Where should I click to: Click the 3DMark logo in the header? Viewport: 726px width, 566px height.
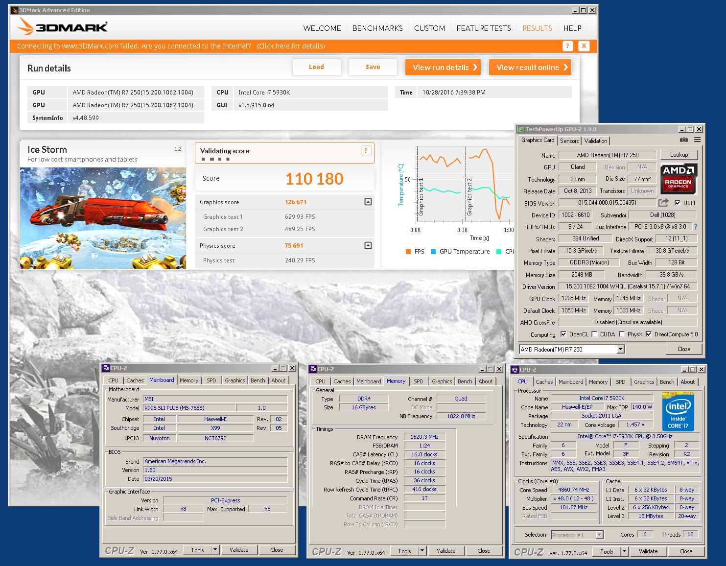63,27
